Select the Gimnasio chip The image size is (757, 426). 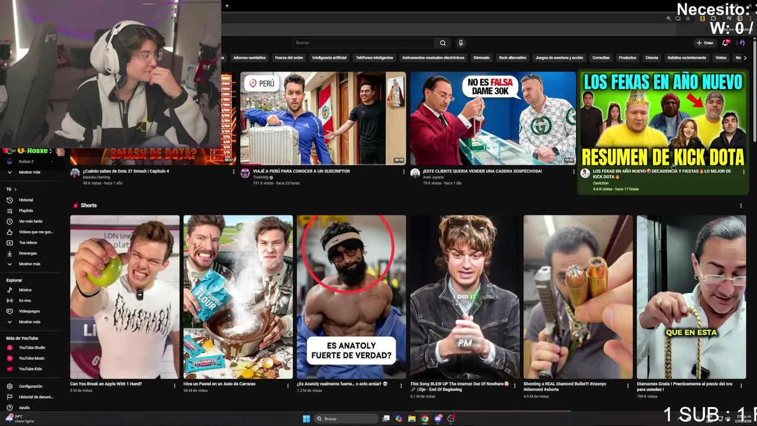(x=481, y=58)
